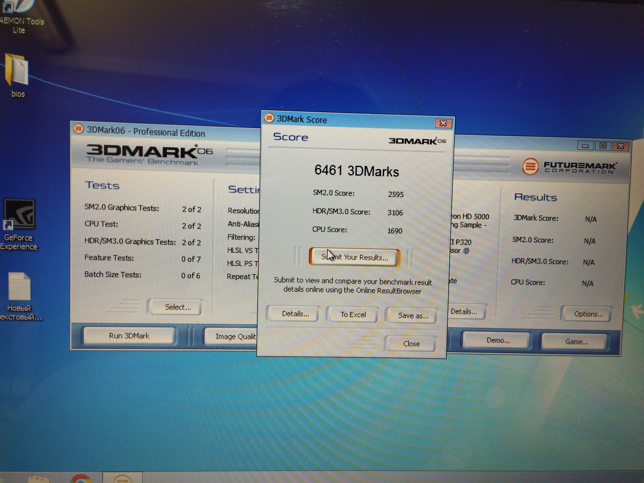This screenshot has height=483, width=644.
Task: Click CPU Test row label under Tests
Action: pyautogui.click(x=101, y=224)
